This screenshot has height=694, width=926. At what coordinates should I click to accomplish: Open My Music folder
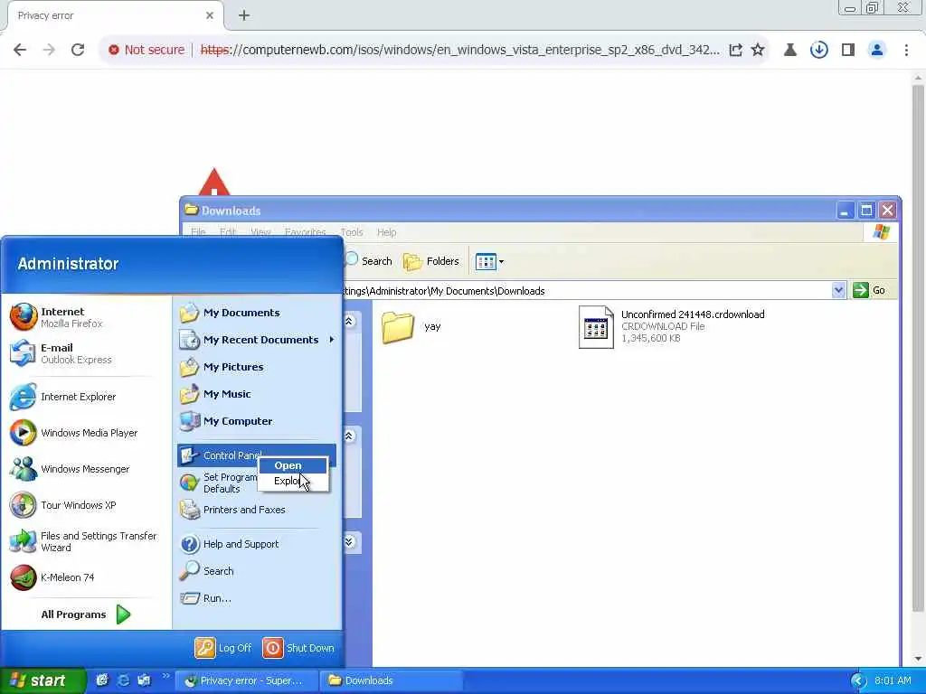click(x=257, y=394)
